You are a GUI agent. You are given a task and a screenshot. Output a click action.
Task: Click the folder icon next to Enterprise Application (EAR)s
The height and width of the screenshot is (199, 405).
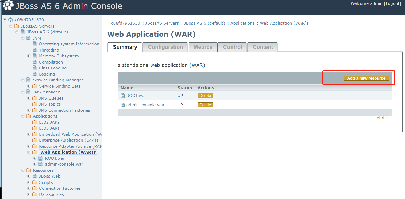pos(35,140)
